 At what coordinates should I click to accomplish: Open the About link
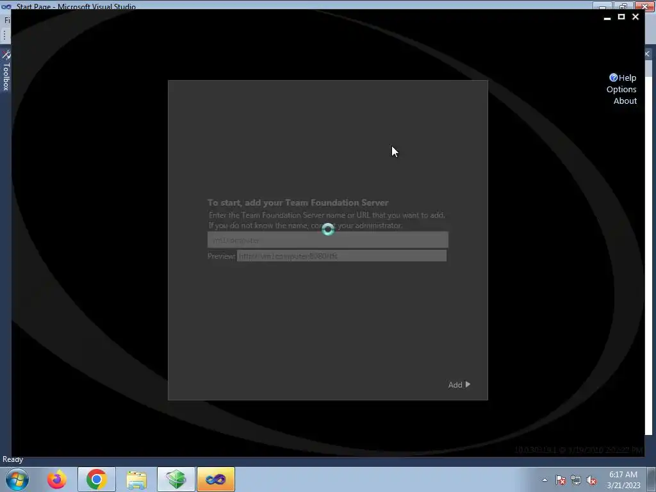point(625,101)
